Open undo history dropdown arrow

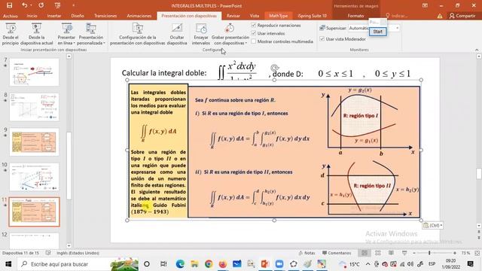pyautogui.click(x=32, y=5)
